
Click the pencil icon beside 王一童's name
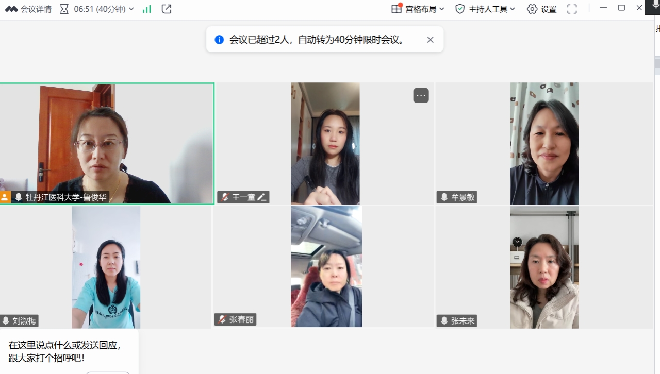click(x=262, y=197)
